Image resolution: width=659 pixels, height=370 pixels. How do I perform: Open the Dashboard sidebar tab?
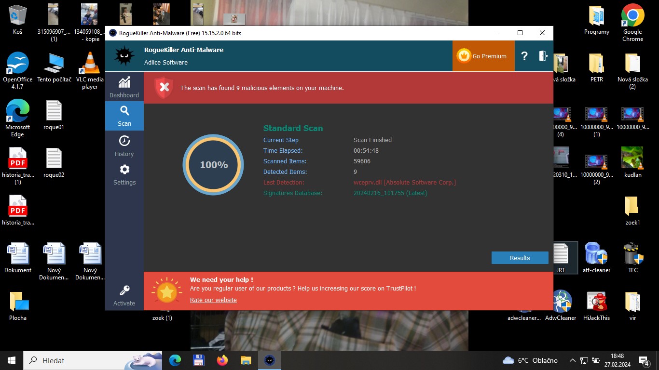coord(124,87)
